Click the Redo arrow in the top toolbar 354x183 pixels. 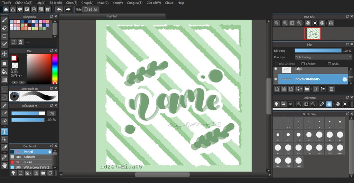tap(68, 9)
